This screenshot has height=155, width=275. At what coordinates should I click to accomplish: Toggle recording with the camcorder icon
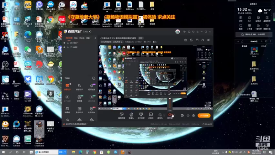[182, 115]
